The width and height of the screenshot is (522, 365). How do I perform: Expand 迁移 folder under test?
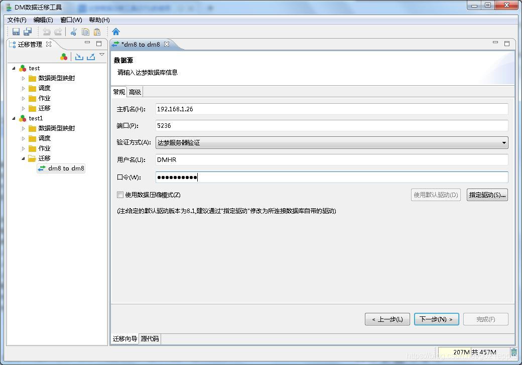click(x=23, y=108)
